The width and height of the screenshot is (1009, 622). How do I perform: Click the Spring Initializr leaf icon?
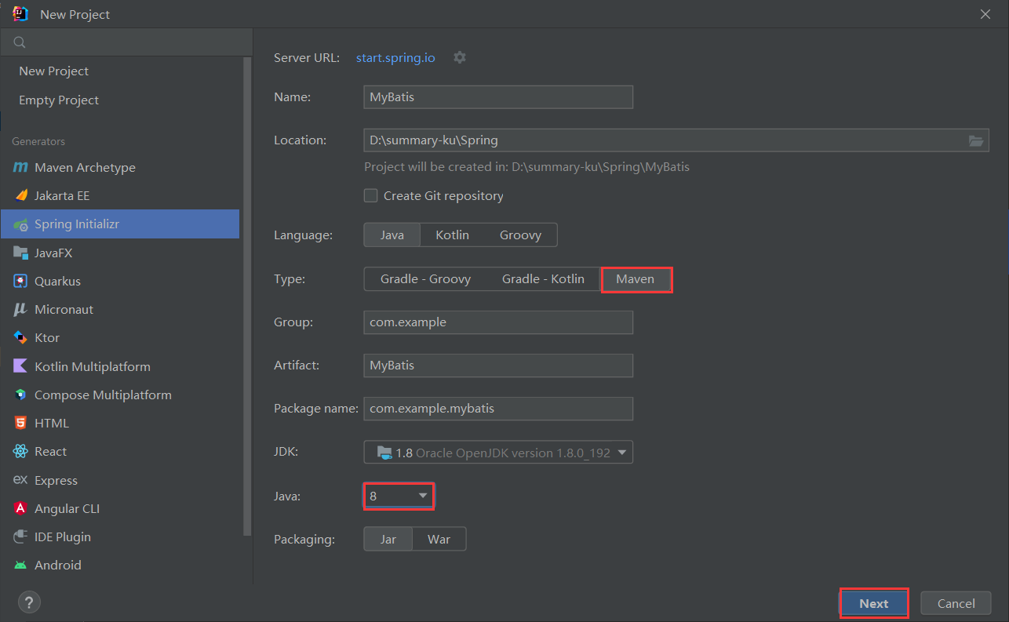(20, 224)
